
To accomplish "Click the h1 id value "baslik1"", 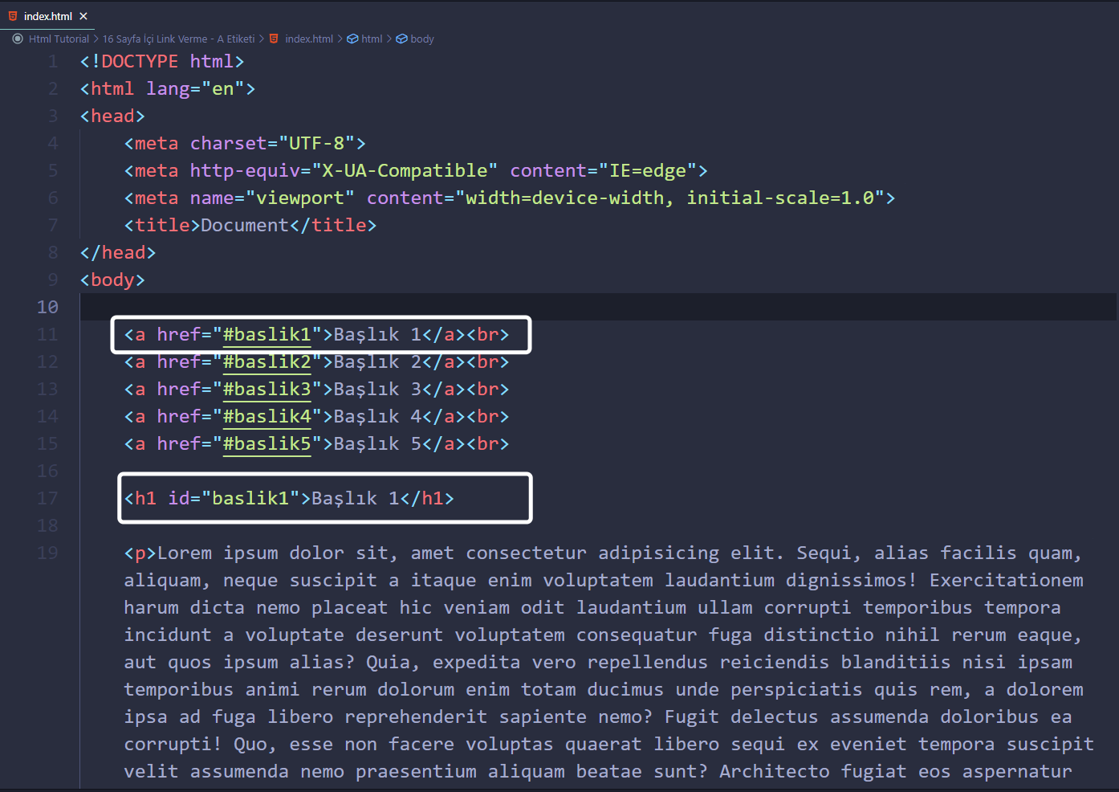I will pyautogui.click(x=250, y=499).
